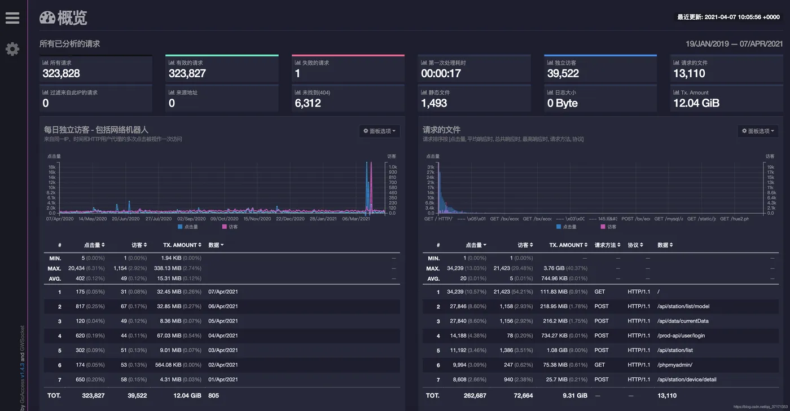Select the 01/Apr/2021 row date
This screenshot has height=411, width=790.
click(x=223, y=379)
